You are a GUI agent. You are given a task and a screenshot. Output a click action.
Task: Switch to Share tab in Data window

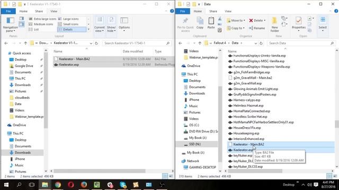tap(213, 11)
